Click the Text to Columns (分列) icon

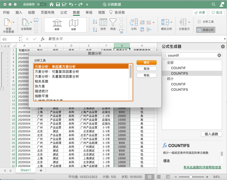[x=134, y=23]
